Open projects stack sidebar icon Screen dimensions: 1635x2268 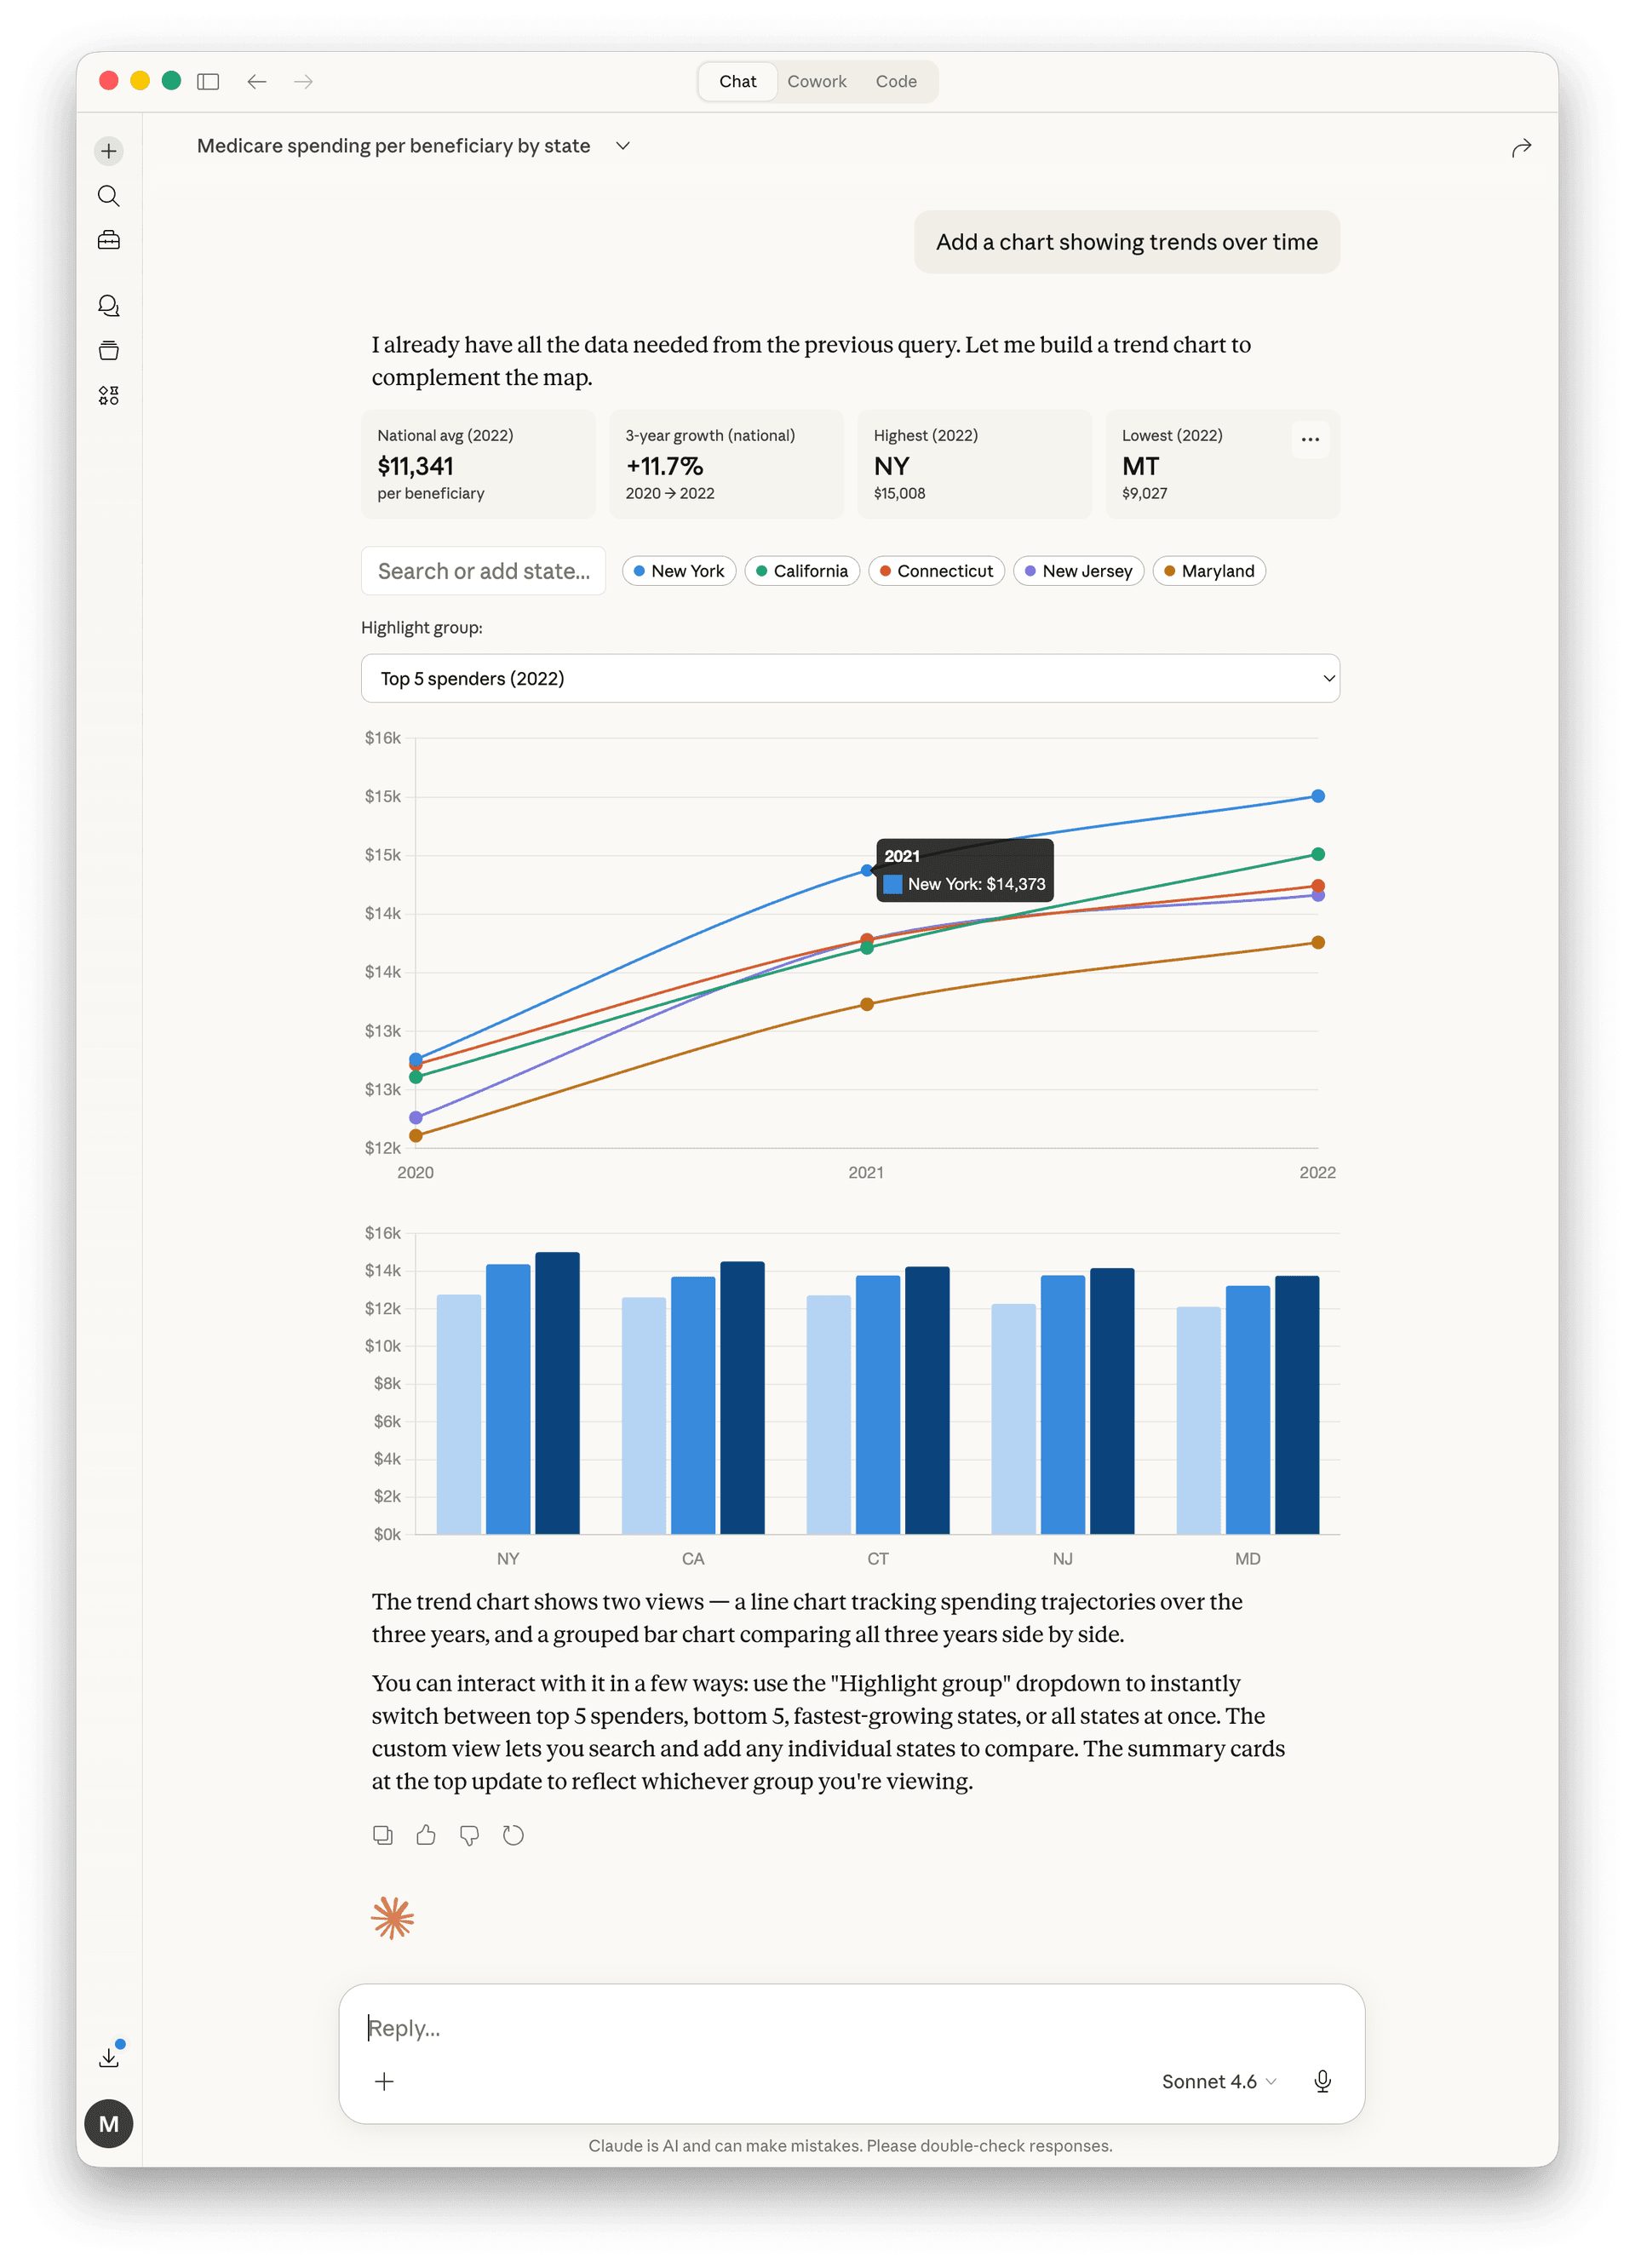109,350
